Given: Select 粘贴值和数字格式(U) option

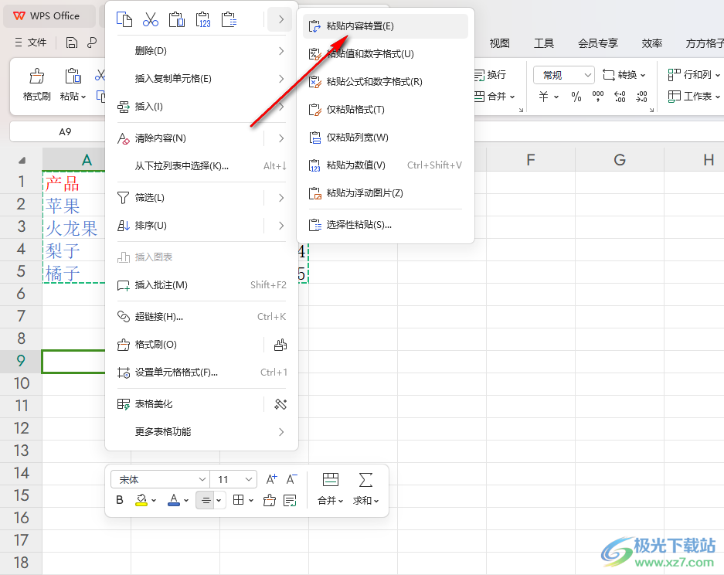Looking at the screenshot, I should [x=385, y=54].
